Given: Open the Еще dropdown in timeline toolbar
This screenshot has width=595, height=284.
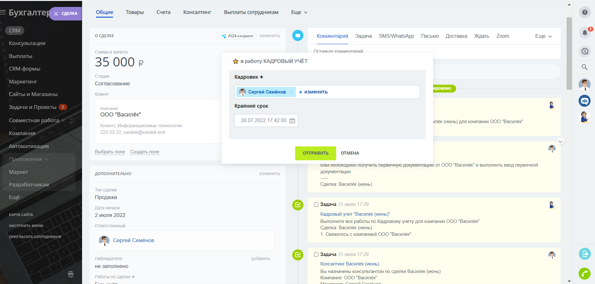Looking at the screenshot, I should tap(543, 36).
